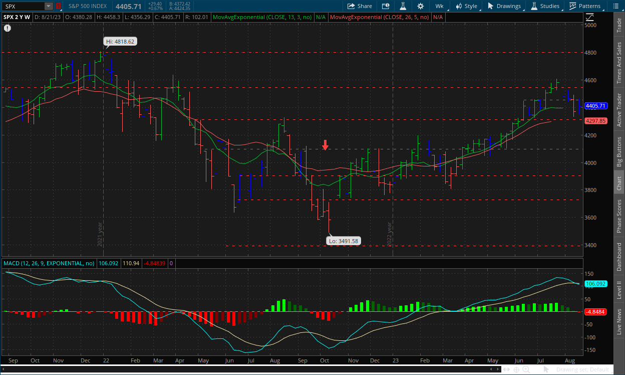Screen dimensions: 625x375
Task: Click the zoom in magnifier icon
Action: click(x=527, y=369)
